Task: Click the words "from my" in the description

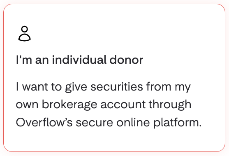Action: [169, 87]
